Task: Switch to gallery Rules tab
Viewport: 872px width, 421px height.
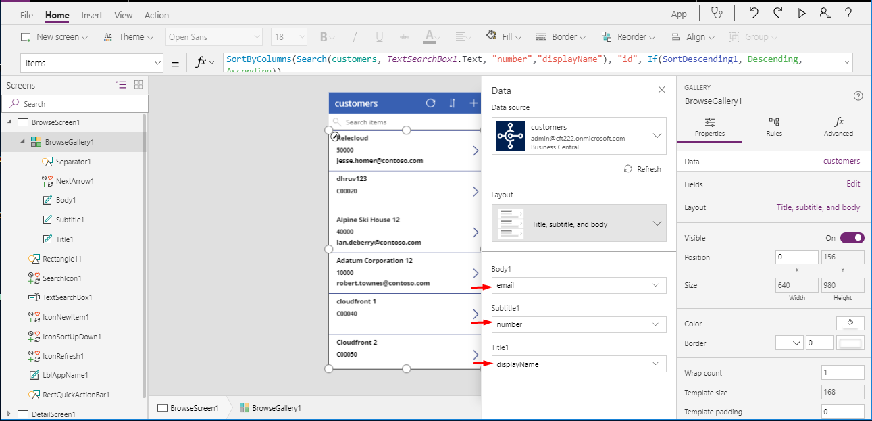Action: tap(774, 126)
